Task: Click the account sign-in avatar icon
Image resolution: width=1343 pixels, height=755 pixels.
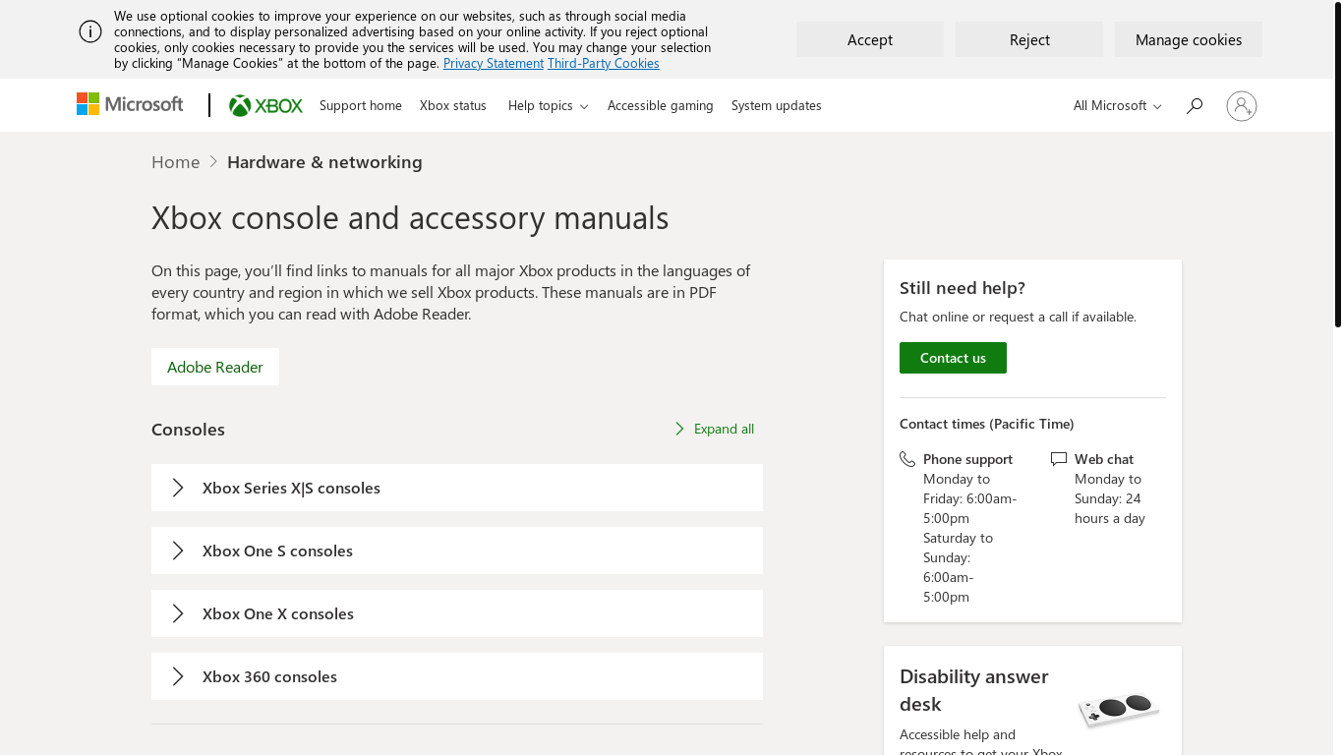Action: tap(1241, 106)
